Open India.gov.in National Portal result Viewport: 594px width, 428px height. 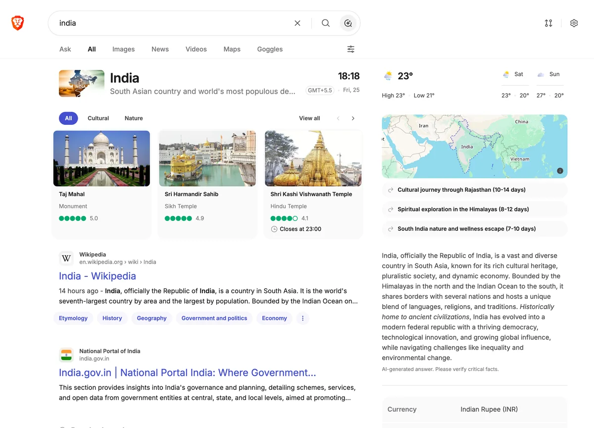click(188, 373)
